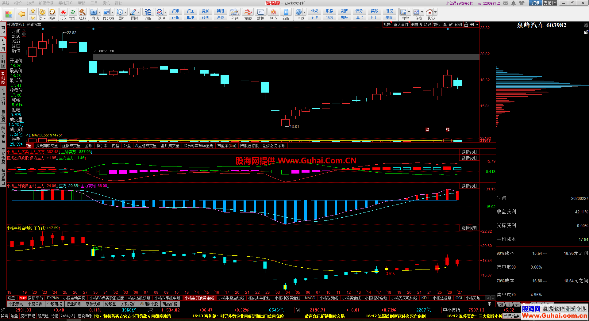Open the 扩展行情 extended quotes menu
Viewport: 589px width, 321px height.
pos(46,3)
